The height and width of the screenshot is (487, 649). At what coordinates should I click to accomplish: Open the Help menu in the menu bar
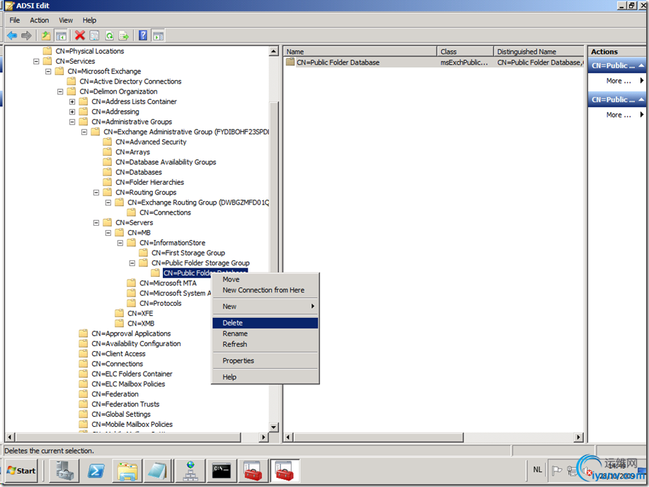click(x=89, y=21)
